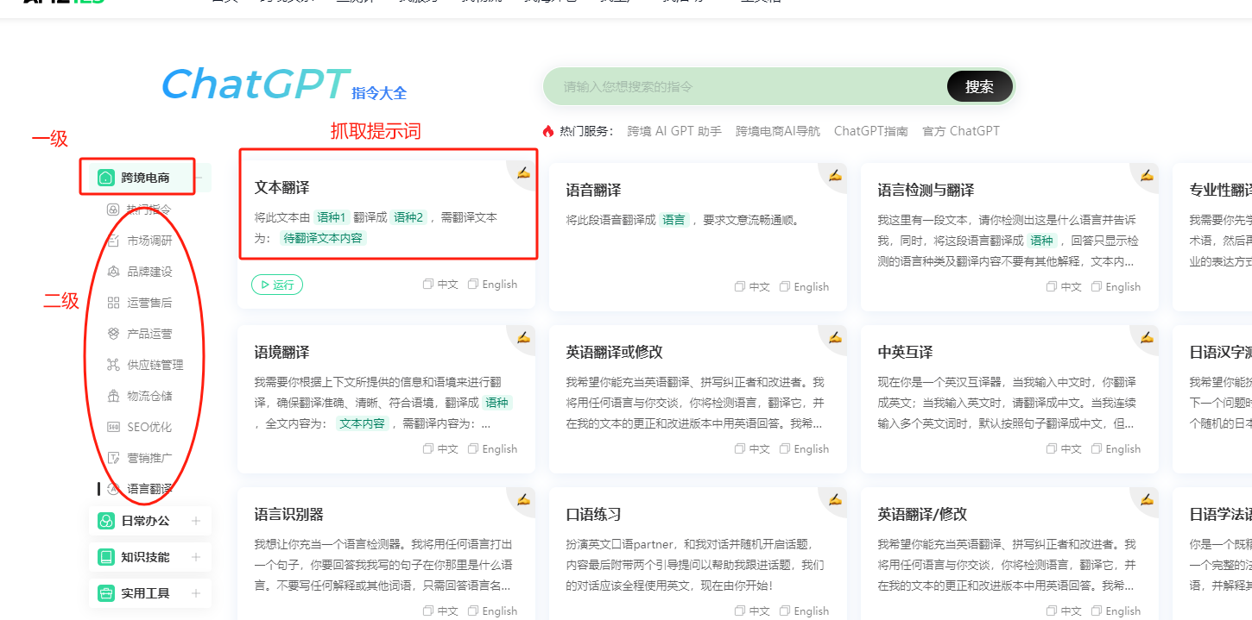
Task: Click the edit icon on 中英互译 card
Action: coord(1147,337)
